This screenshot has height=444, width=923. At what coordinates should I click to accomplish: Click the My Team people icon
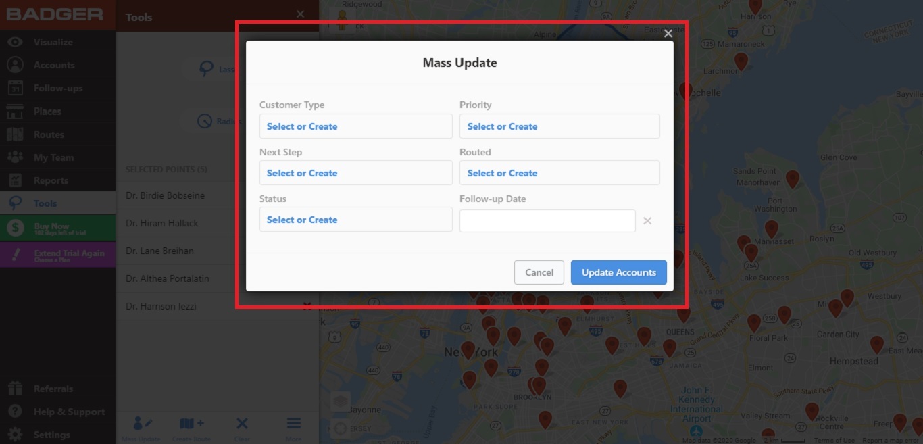pyautogui.click(x=15, y=157)
